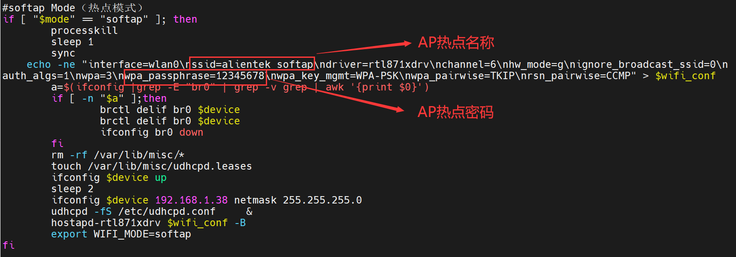The width and height of the screenshot is (736, 257).
Task: Click the 'AP热点密码' annotation label
Action: click(x=455, y=112)
